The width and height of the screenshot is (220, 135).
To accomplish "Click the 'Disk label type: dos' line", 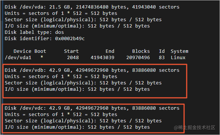I will pyautogui.click(x=34, y=32).
